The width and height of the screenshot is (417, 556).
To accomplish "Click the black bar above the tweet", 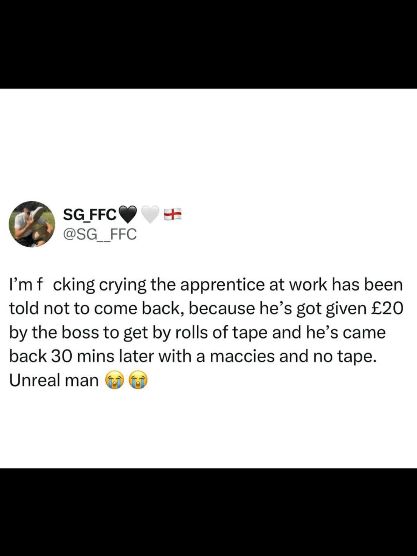I will click(209, 44).
